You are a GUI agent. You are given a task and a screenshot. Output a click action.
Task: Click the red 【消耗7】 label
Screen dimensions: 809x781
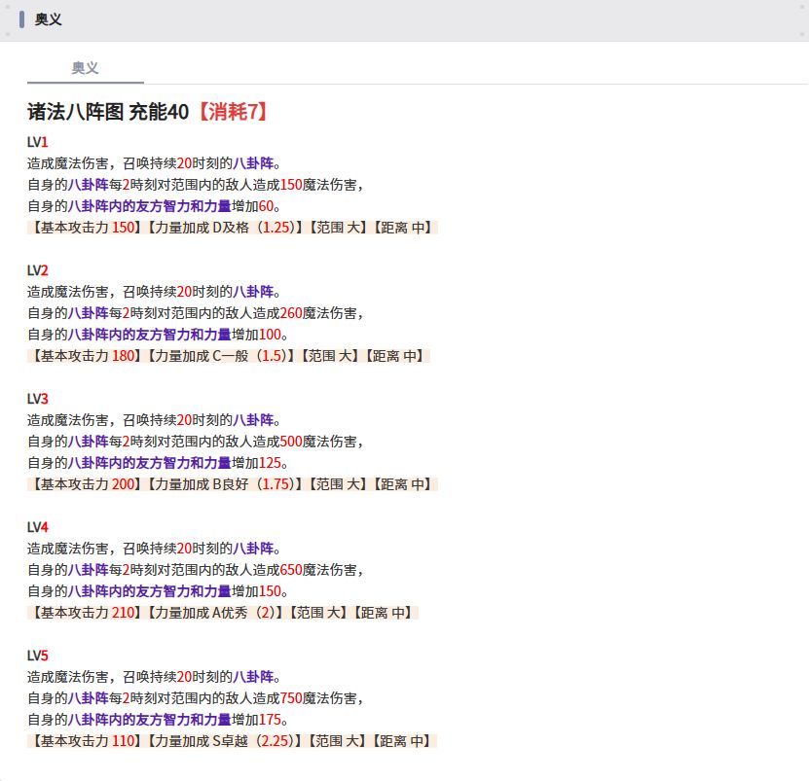coord(234,111)
